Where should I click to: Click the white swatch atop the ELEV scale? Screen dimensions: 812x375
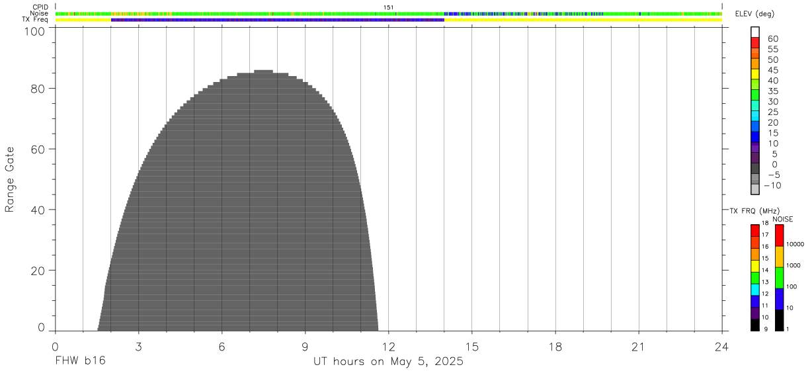coord(755,31)
